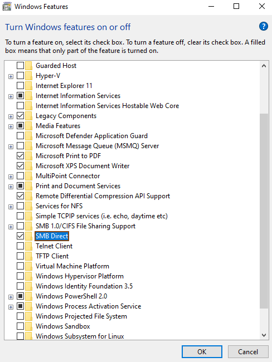Open the blue help question mark icon
This screenshot has height=362, width=272.
coord(264,26)
